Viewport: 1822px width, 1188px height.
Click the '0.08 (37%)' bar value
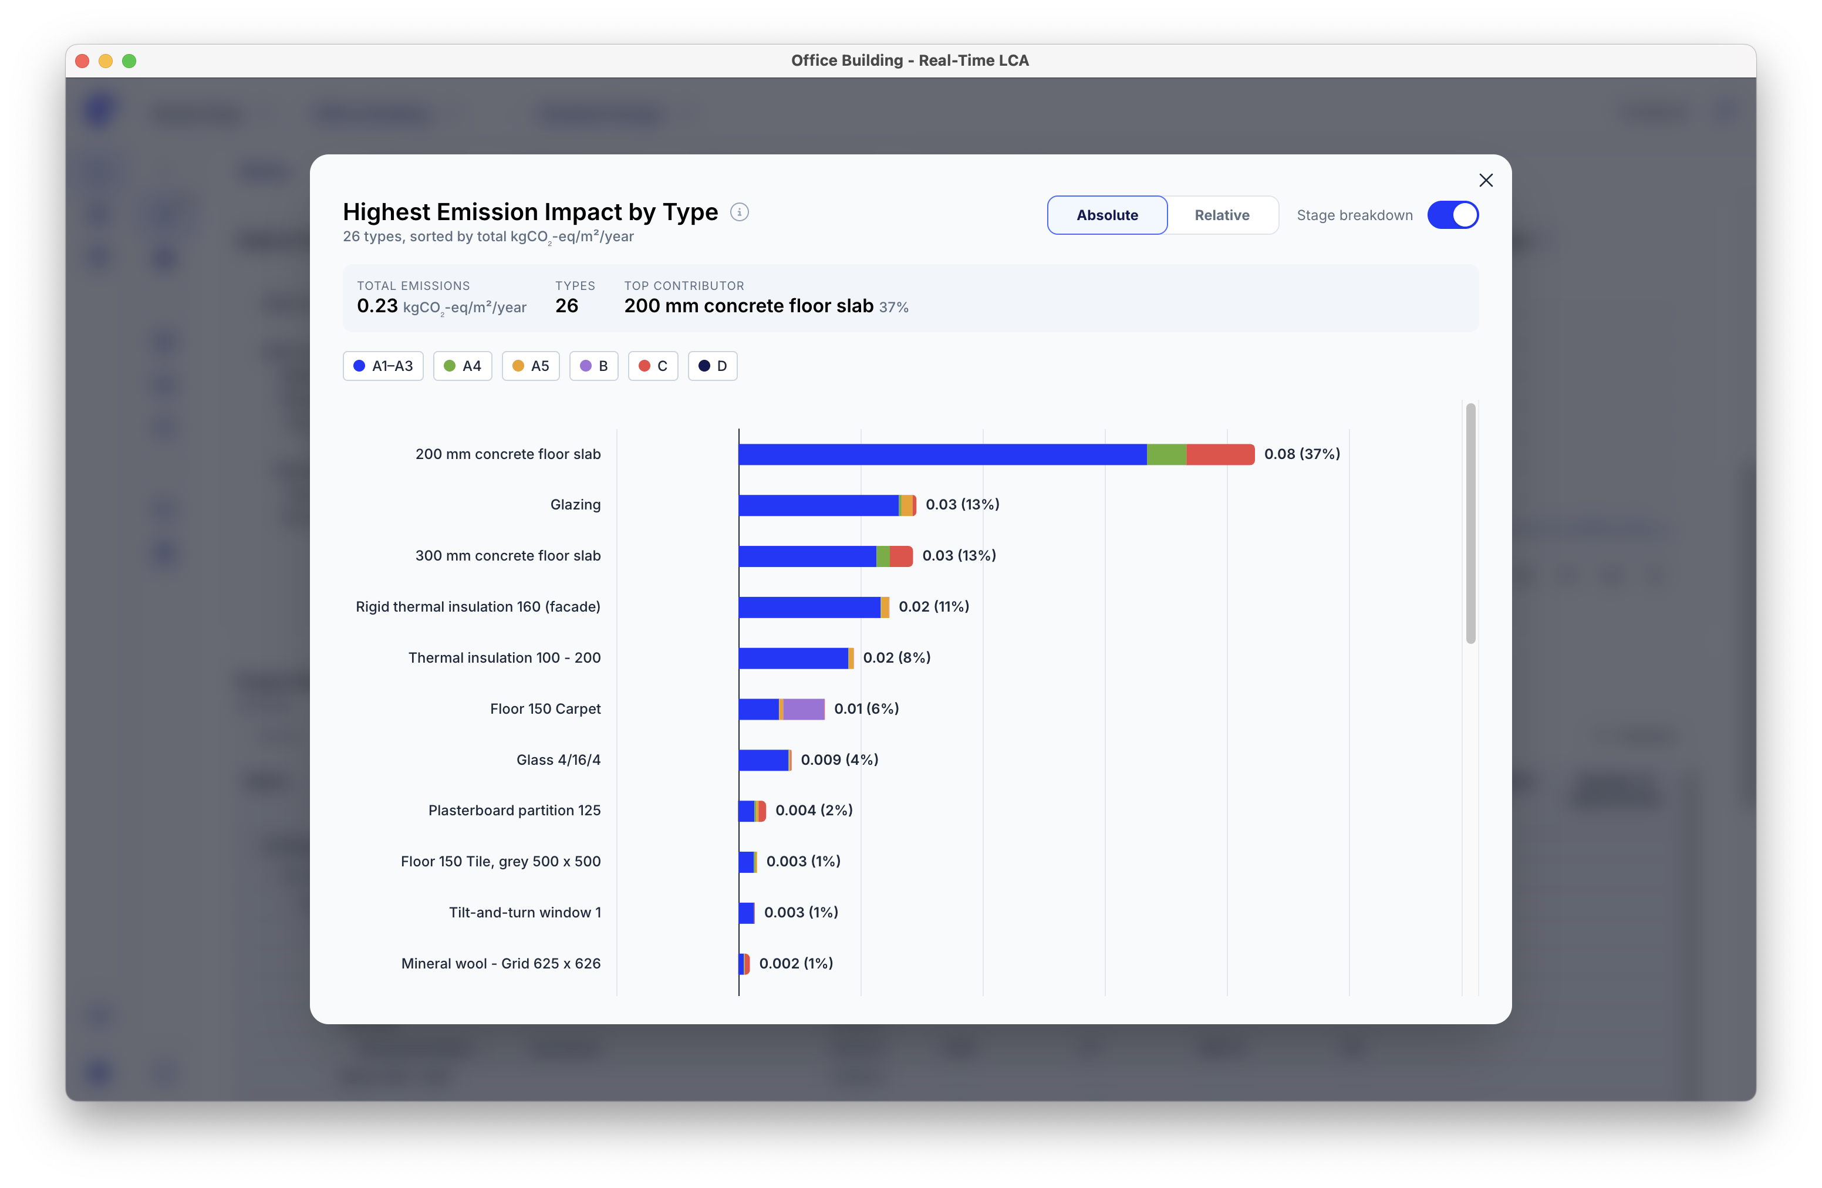(x=1302, y=454)
